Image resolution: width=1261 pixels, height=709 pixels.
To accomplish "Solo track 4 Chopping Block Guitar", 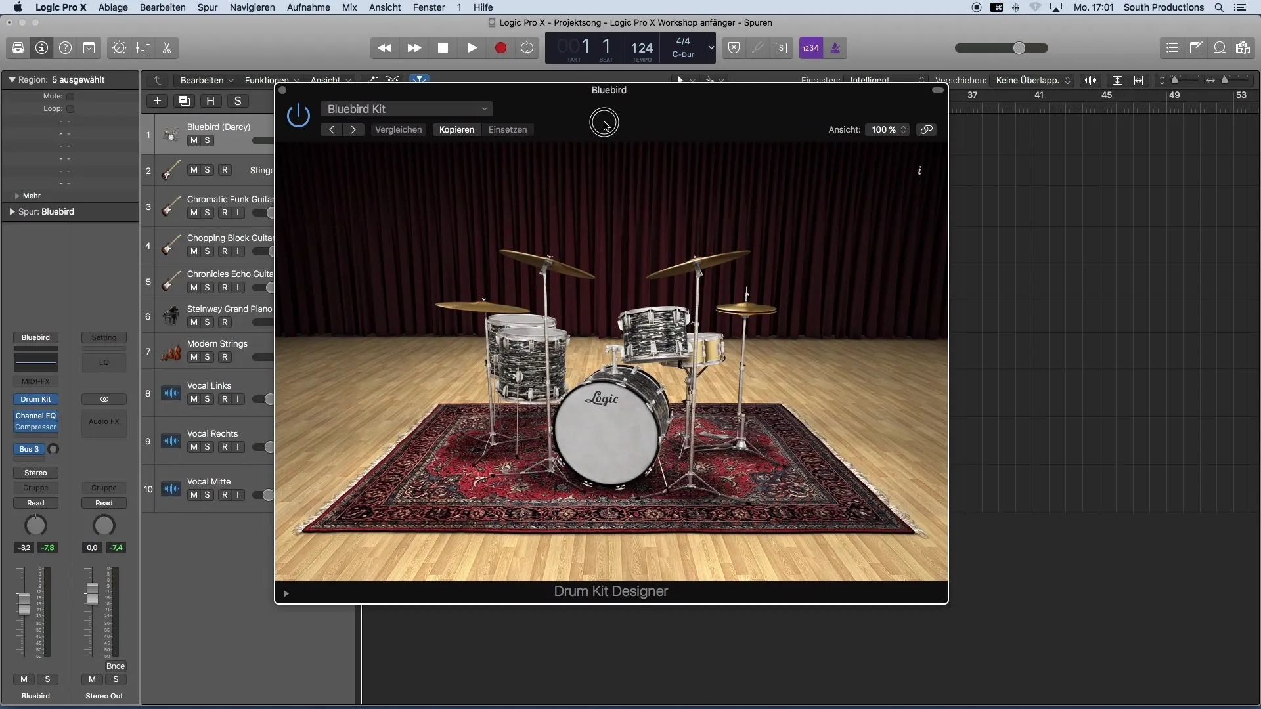I will click(x=206, y=251).
